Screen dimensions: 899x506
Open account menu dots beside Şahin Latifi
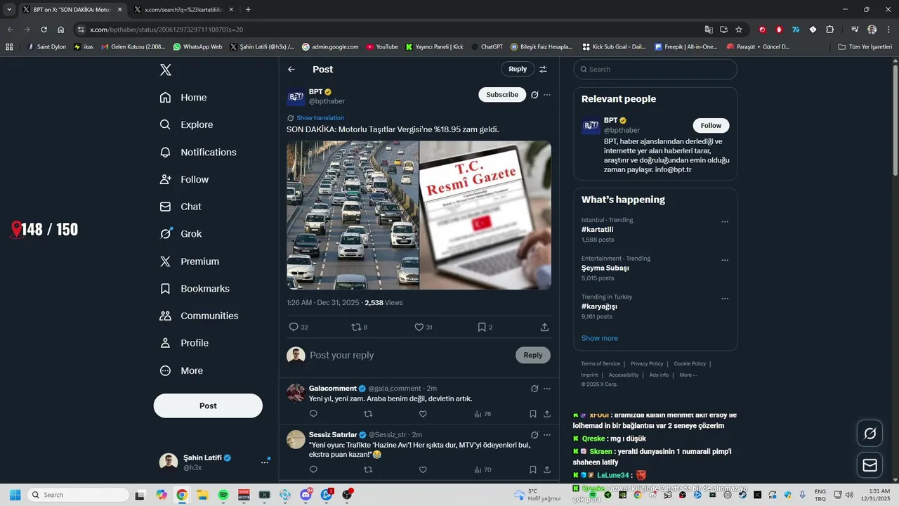coord(265,462)
